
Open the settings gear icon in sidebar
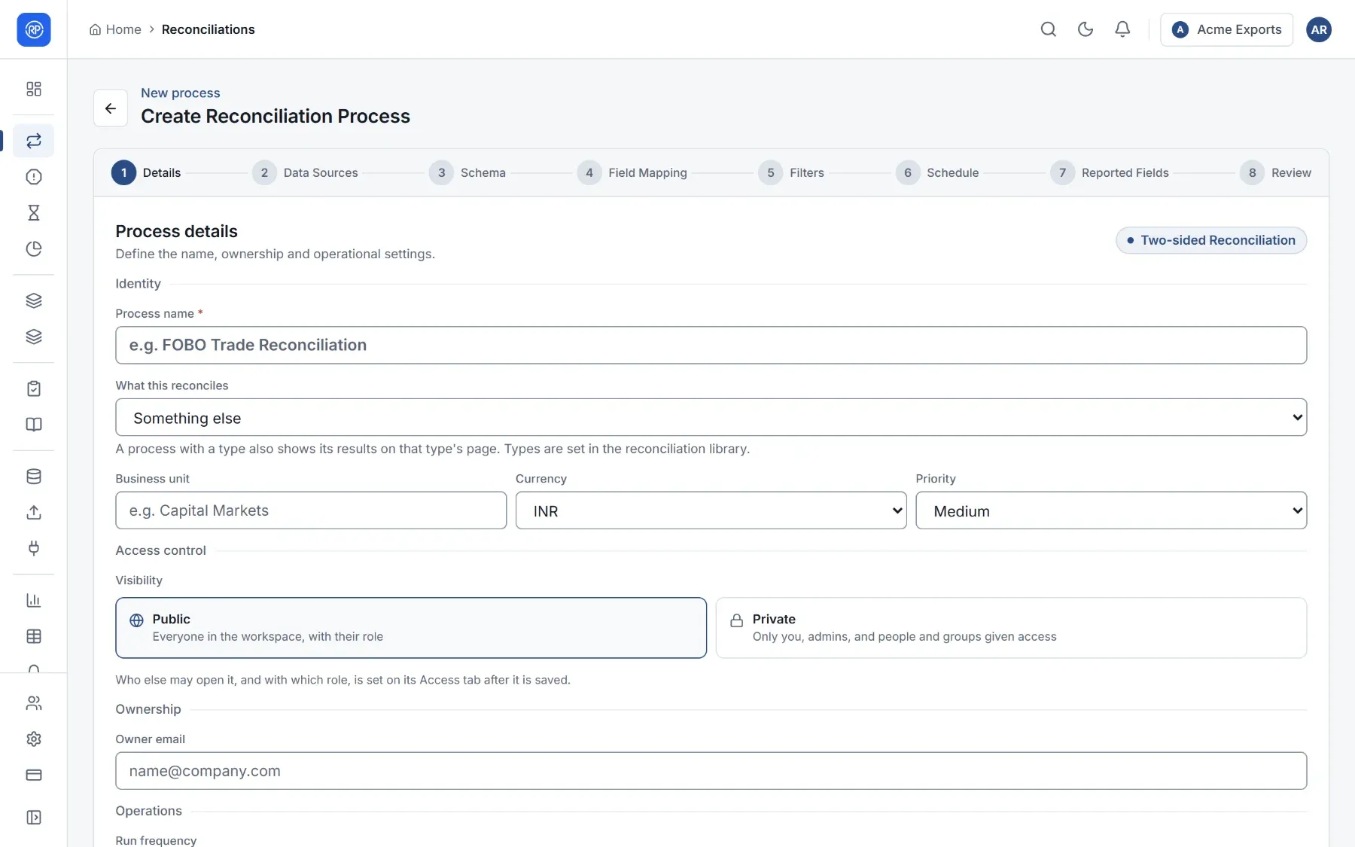[34, 739]
